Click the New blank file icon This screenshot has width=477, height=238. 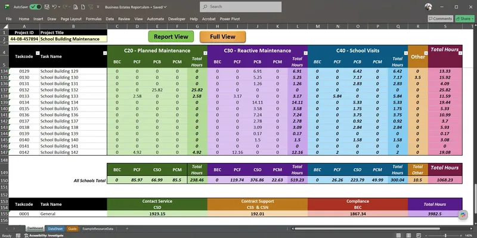(x=83, y=7)
